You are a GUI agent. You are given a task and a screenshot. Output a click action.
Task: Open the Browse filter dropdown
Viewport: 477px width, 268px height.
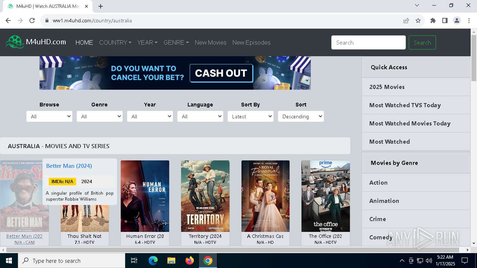[49, 117]
